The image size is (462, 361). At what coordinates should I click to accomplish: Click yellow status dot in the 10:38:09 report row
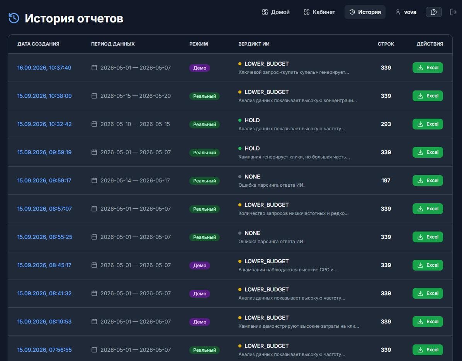[240, 92]
